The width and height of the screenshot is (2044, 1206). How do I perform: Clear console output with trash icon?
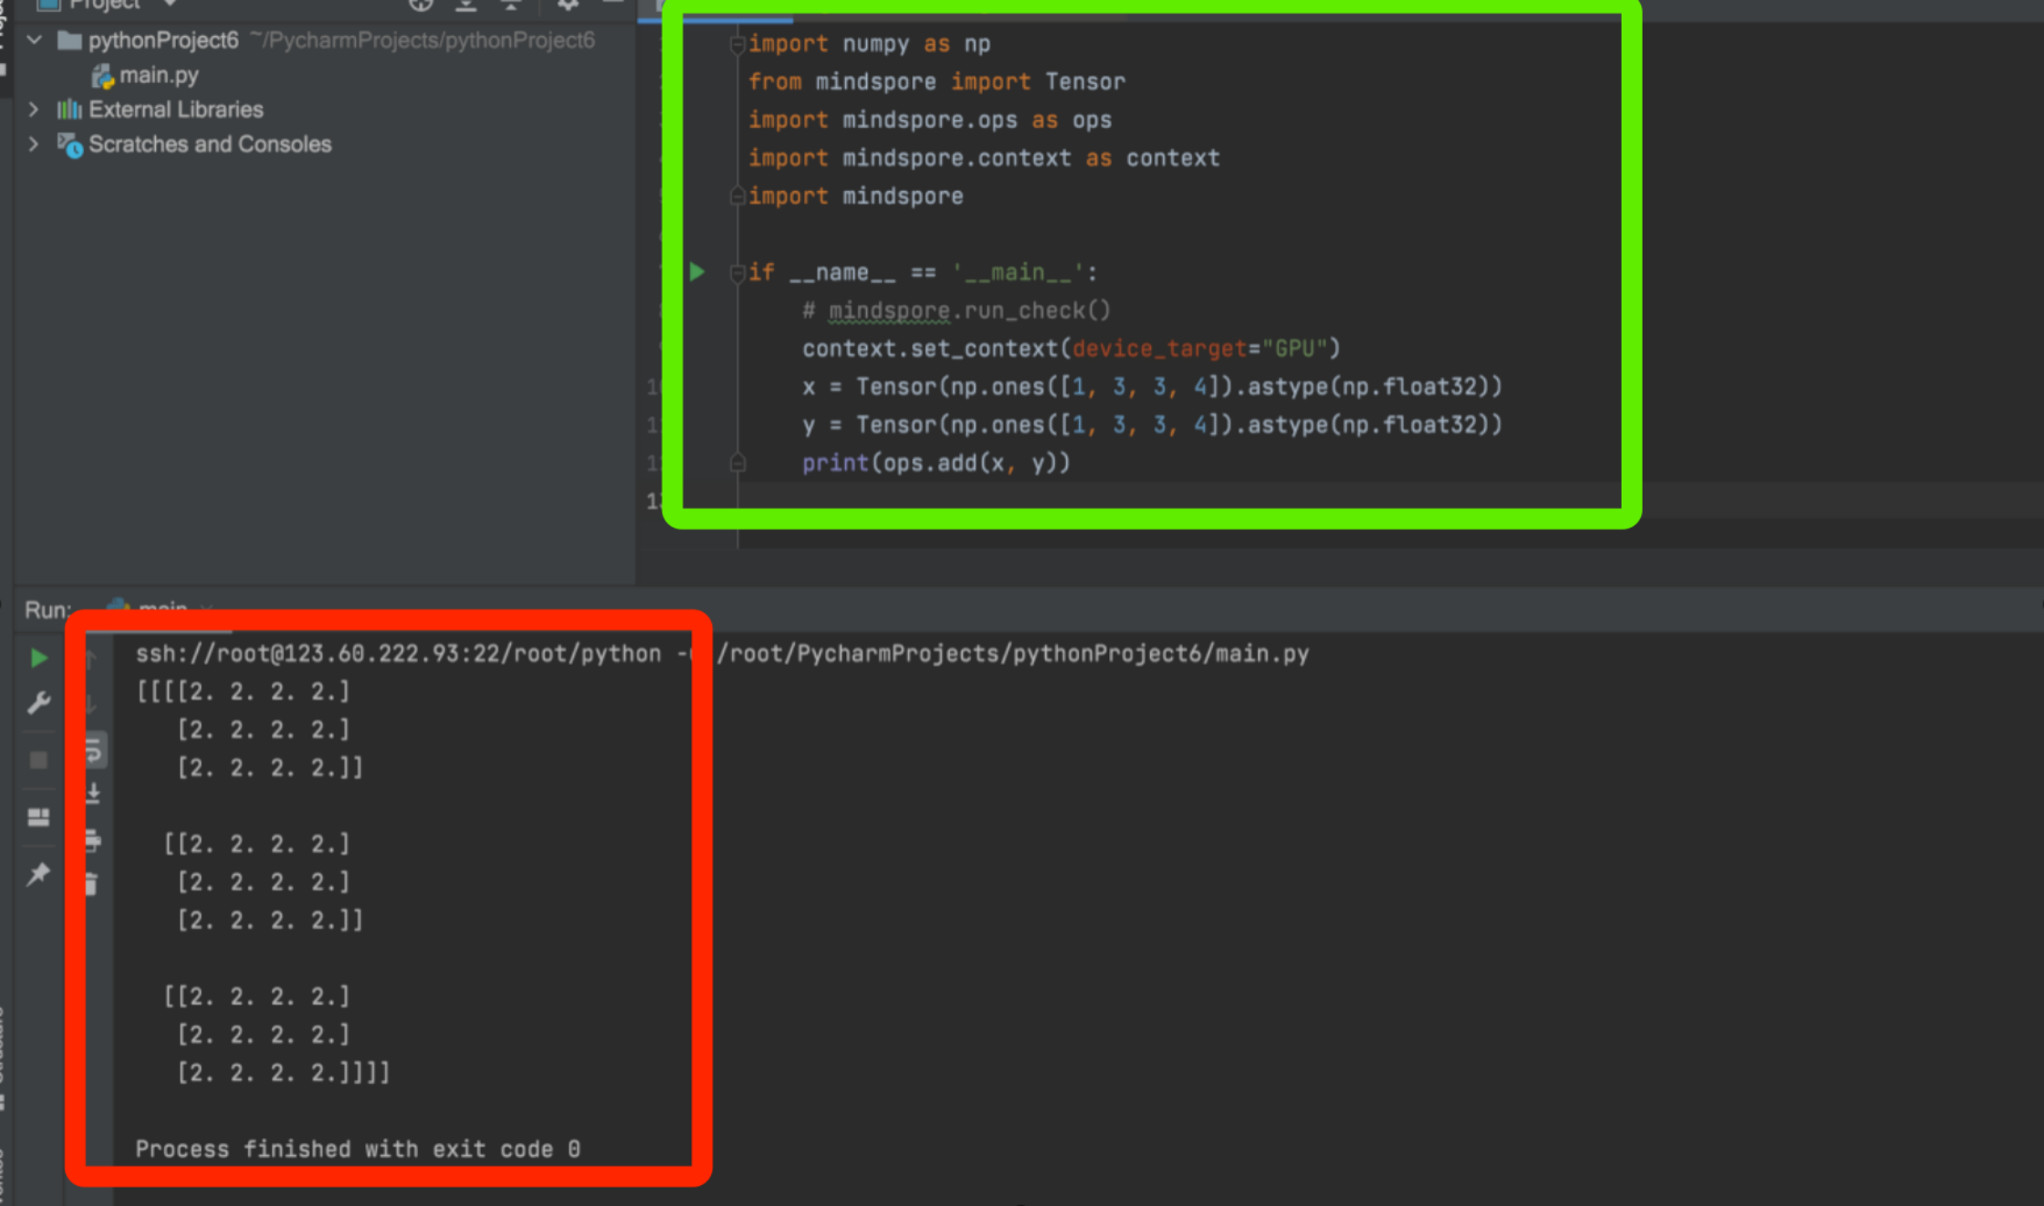click(91, 884)
